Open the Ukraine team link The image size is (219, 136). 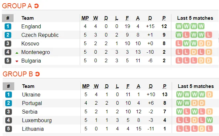31,95
